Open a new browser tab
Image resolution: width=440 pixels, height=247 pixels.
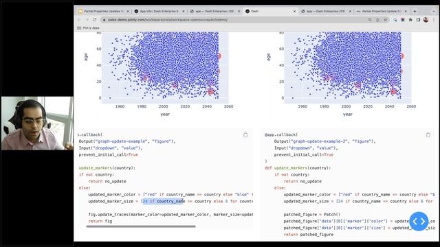click(x=415, y=11)
